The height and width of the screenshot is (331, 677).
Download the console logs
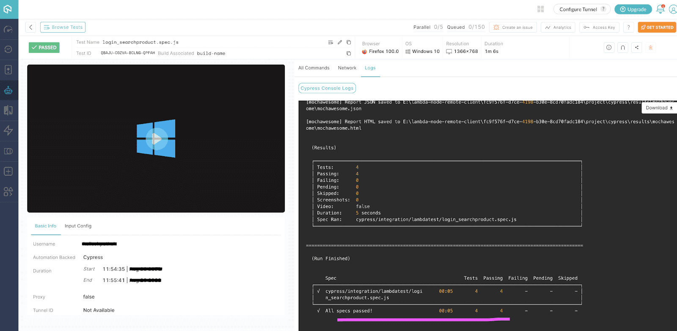[659, 108]
